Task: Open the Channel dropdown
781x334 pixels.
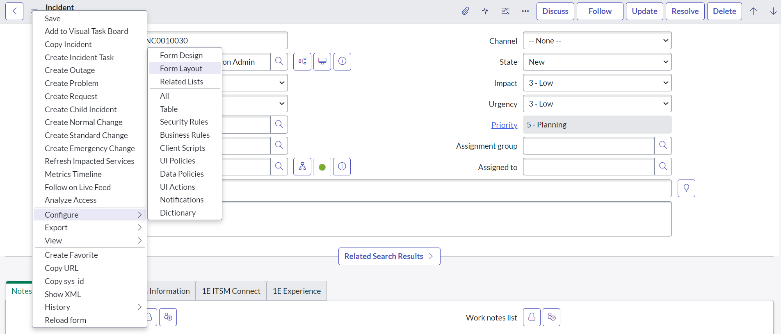Action: pos(597,41)
